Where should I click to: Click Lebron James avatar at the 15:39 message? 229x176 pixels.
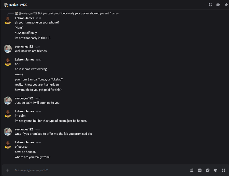(8, 62)
